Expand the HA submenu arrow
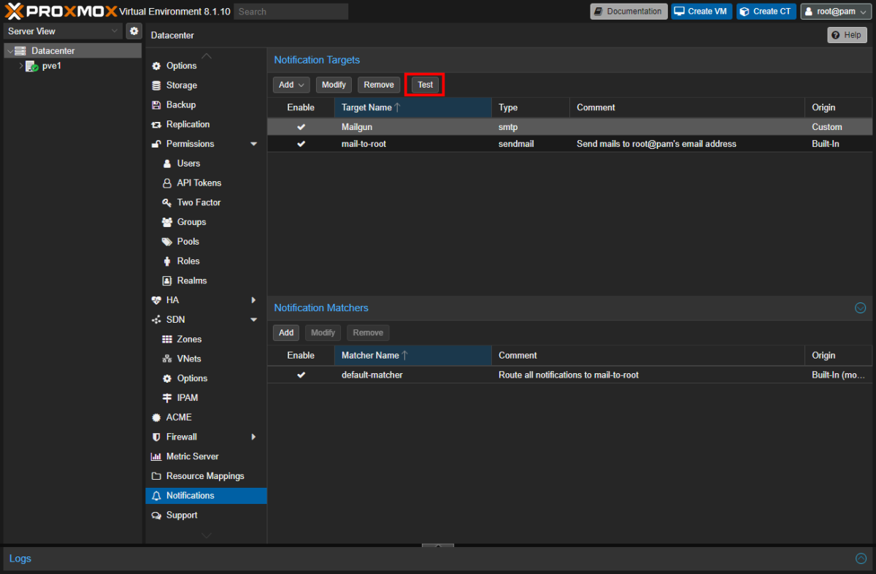The image size is (876, 574). point(253,300)
